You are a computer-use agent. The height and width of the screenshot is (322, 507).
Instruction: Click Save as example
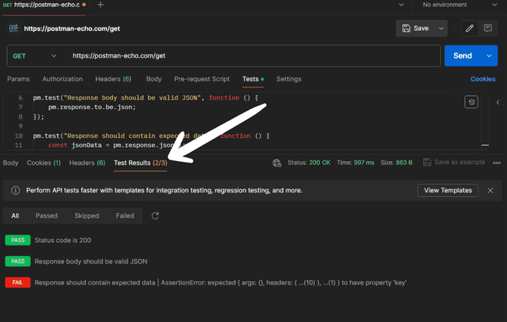[x=454, y=163]
